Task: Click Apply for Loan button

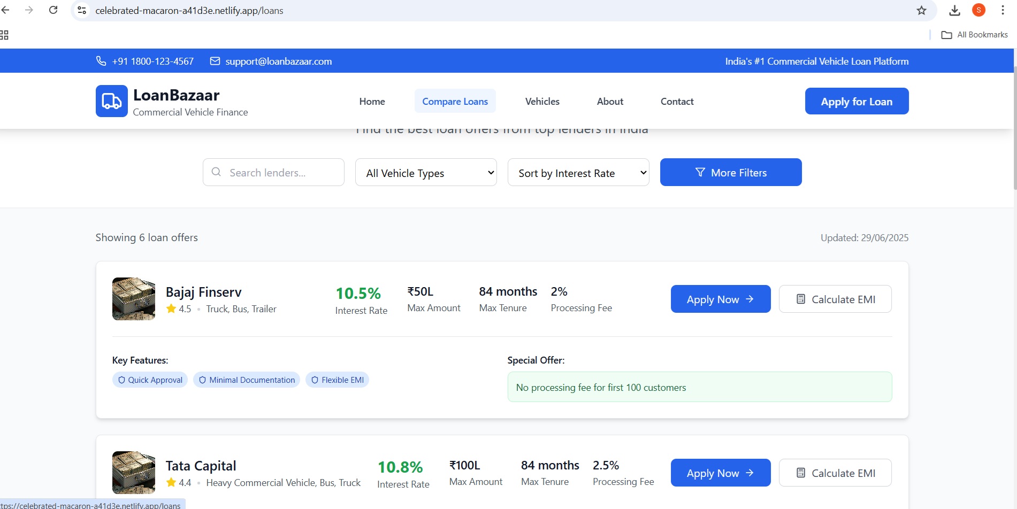Action: [857, 101]
